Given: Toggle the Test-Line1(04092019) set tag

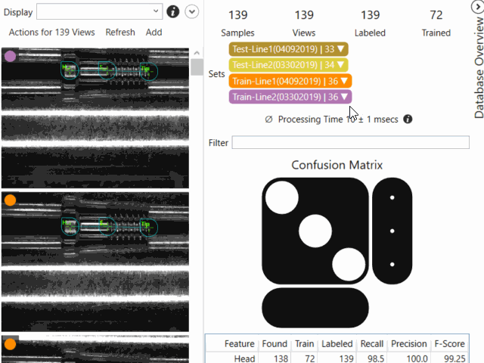Looking at the screenshot, I should [287, 48].
